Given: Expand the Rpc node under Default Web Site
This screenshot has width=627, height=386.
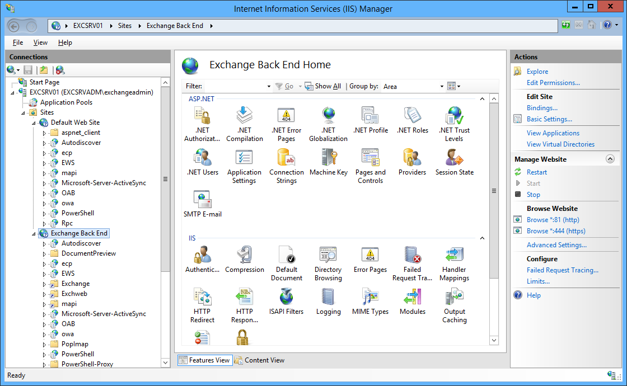Looking at the screenshot, I should click(x=44, y=224).
